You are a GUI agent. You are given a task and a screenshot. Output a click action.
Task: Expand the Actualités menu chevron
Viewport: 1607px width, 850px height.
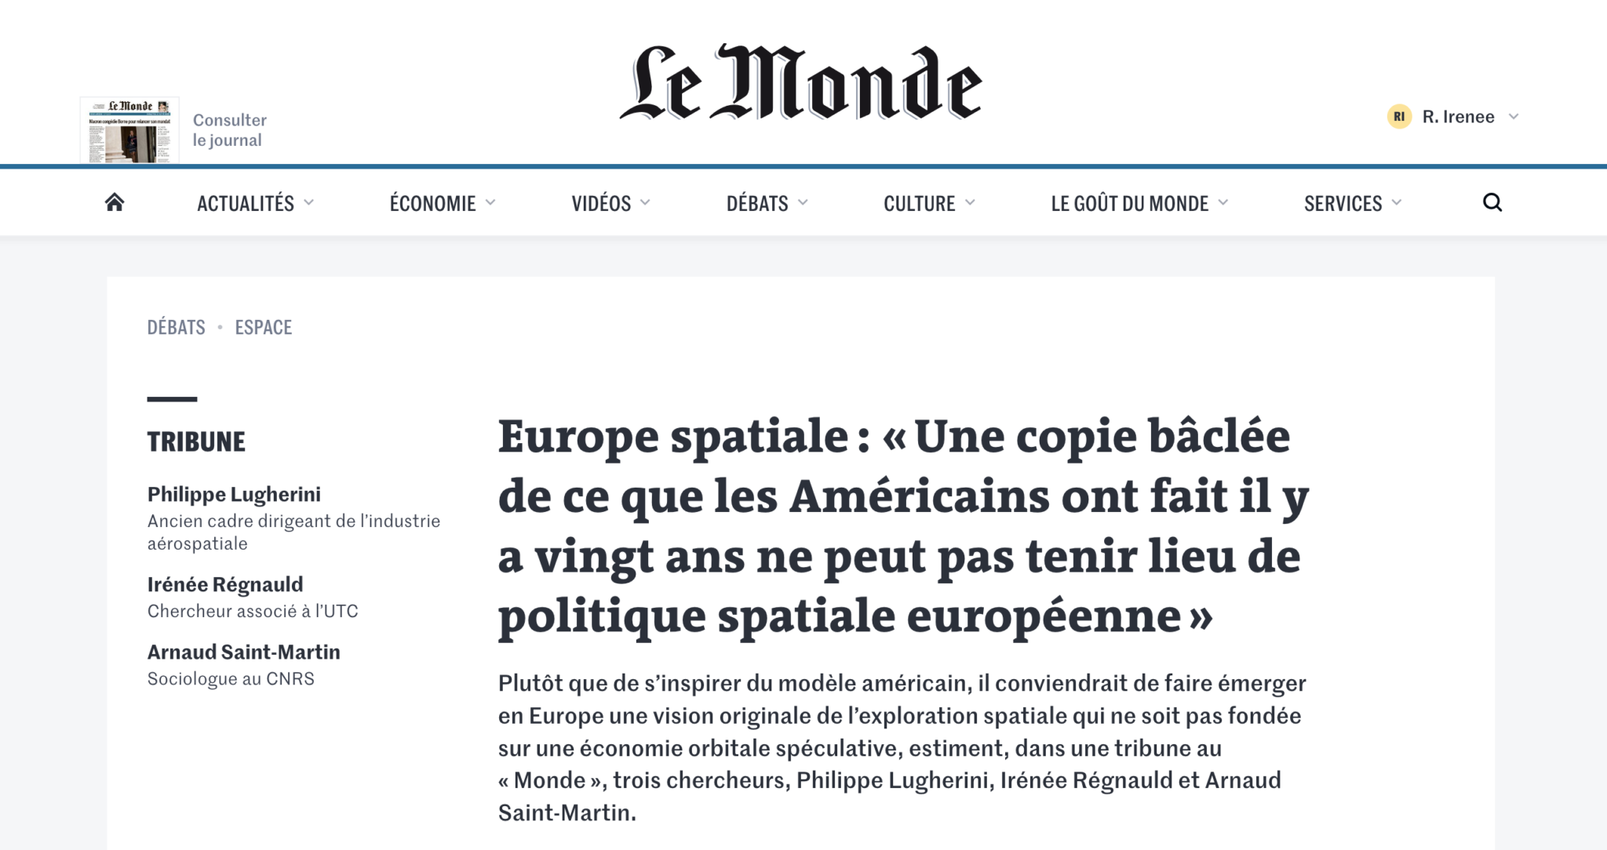click(x=308, y=202)
